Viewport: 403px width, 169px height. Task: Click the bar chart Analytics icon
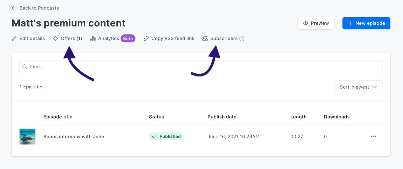pyautogui.click(x=93, y=38)
